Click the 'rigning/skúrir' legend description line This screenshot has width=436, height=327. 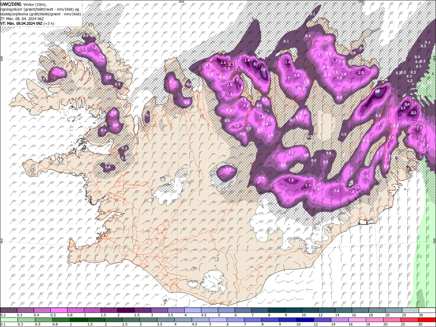pos(40,9)
